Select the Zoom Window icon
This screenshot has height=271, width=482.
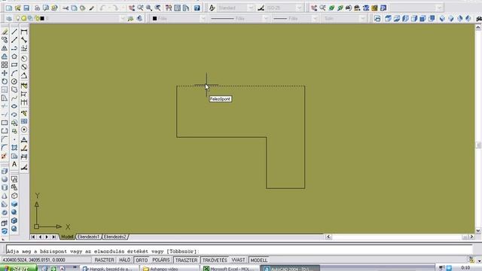click(149, 8)
